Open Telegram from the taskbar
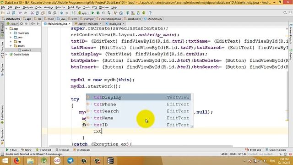 (x=71, y=161)
